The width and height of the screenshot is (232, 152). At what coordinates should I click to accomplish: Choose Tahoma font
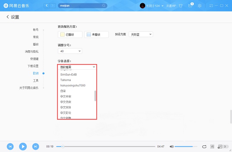pyautogui.click(x=66, y=80)
